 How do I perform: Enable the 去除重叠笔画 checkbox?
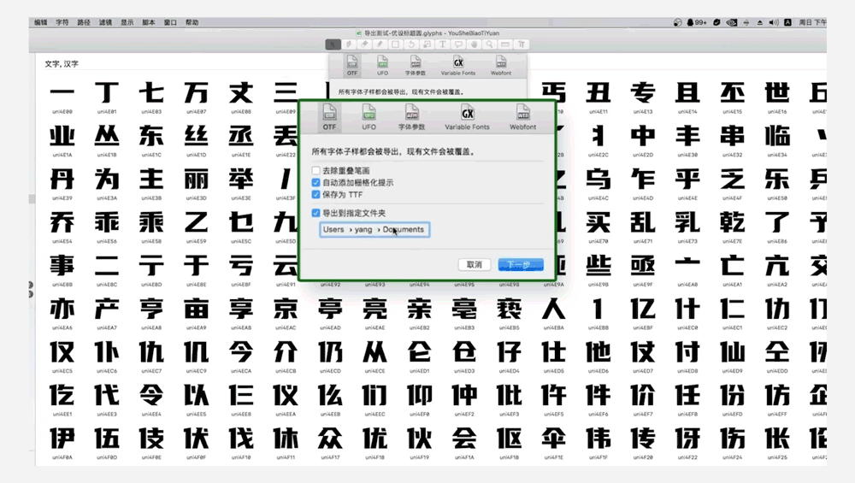315,171
